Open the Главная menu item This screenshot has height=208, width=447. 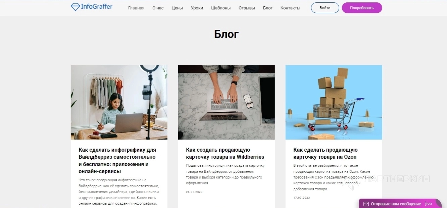point(136,8)
